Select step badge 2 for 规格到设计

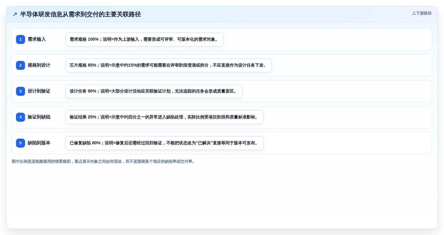[21, 65]
